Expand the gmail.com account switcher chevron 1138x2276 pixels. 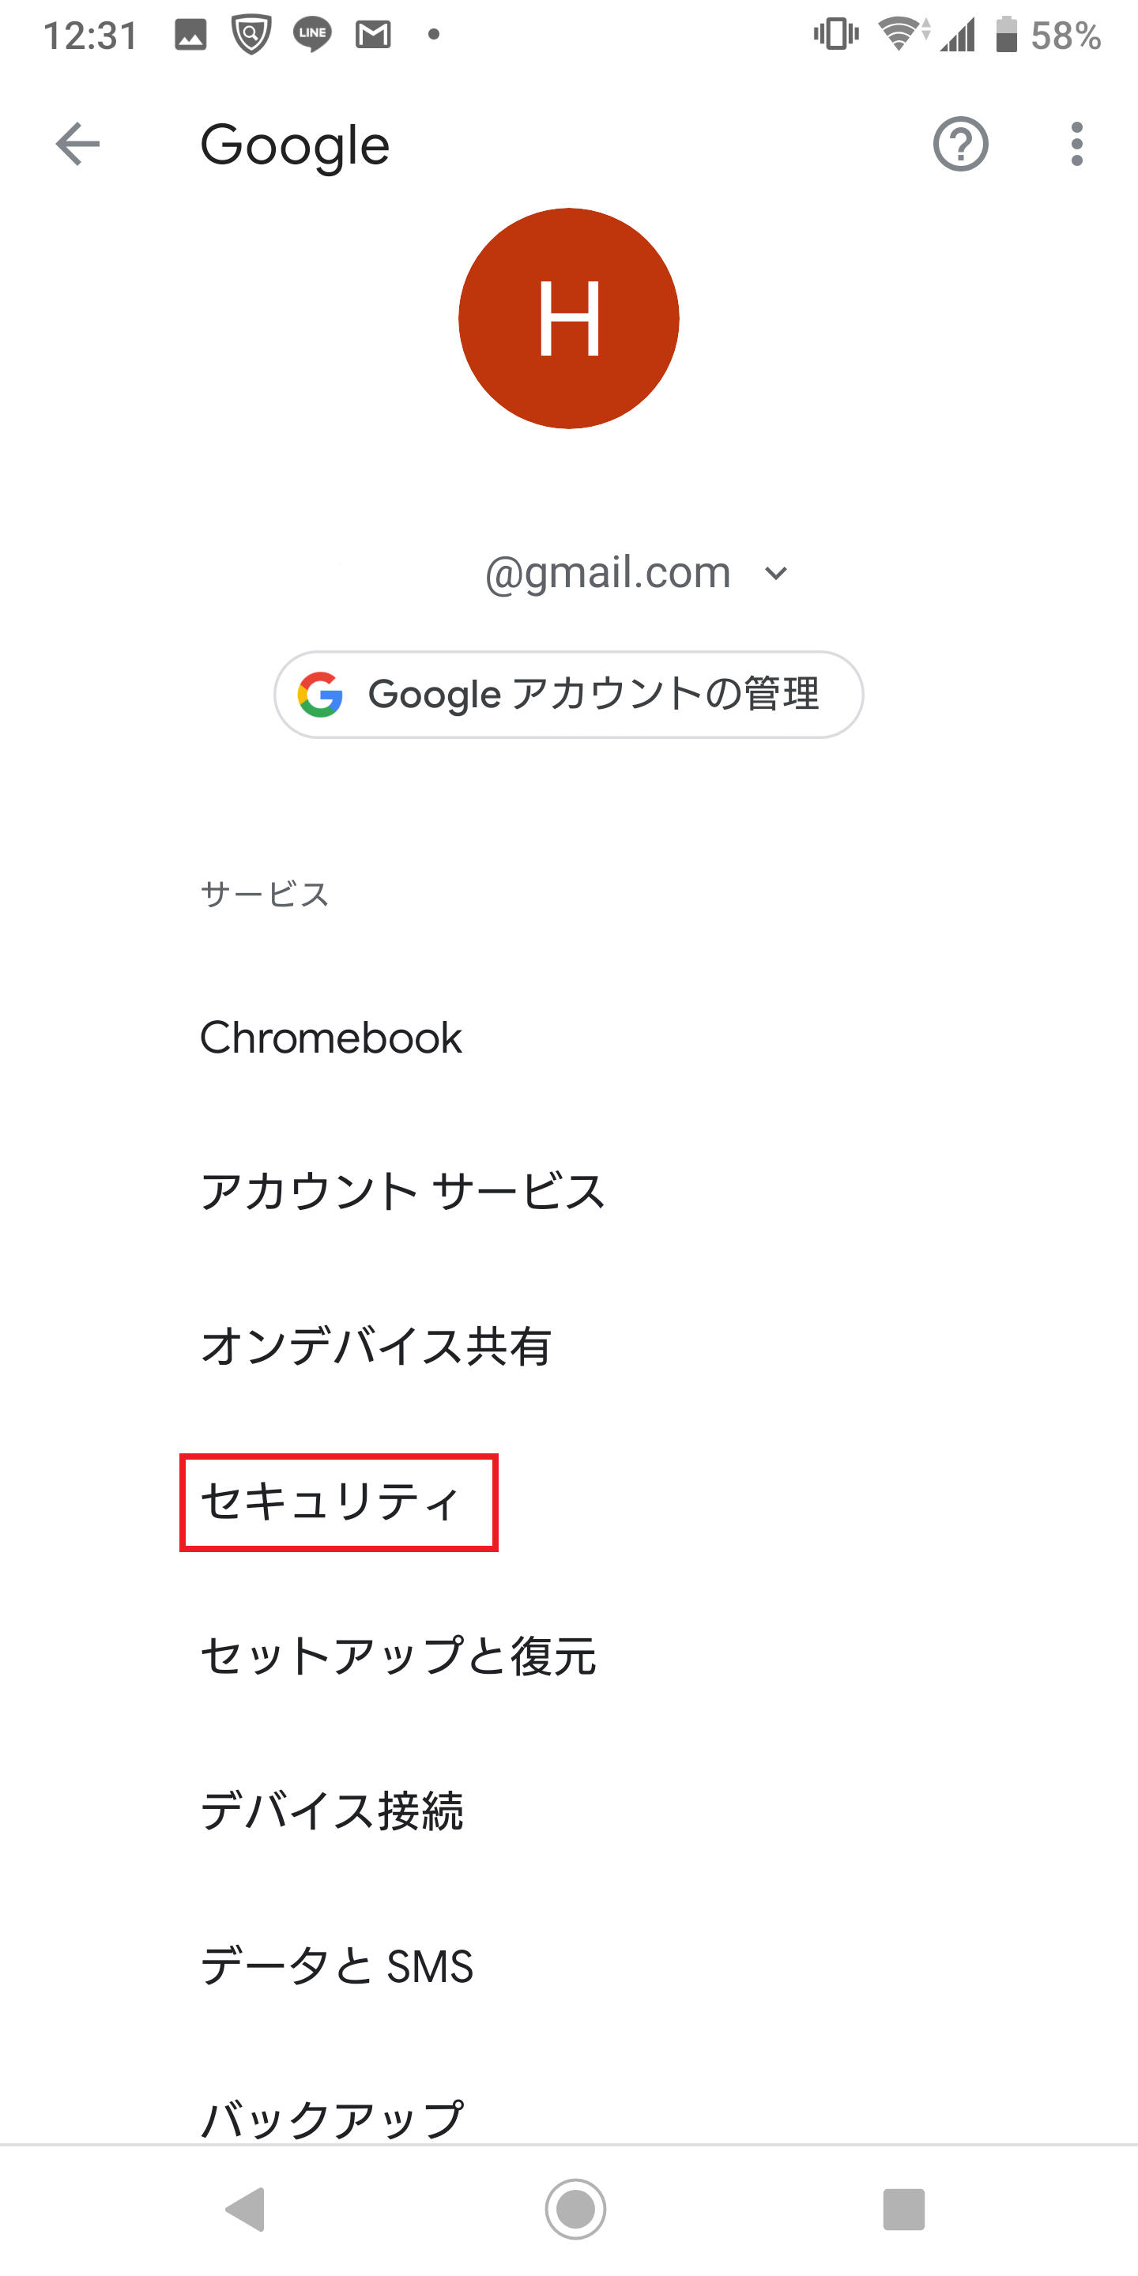point(776,574)
